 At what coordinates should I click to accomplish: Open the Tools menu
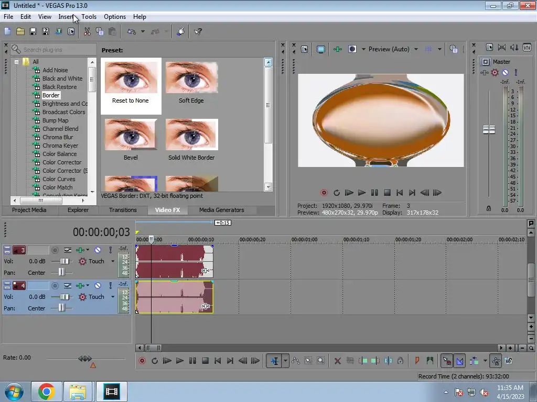(x=89, y=17)
